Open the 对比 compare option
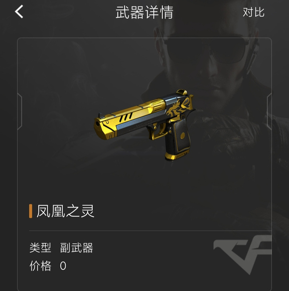 coord(254,12)
